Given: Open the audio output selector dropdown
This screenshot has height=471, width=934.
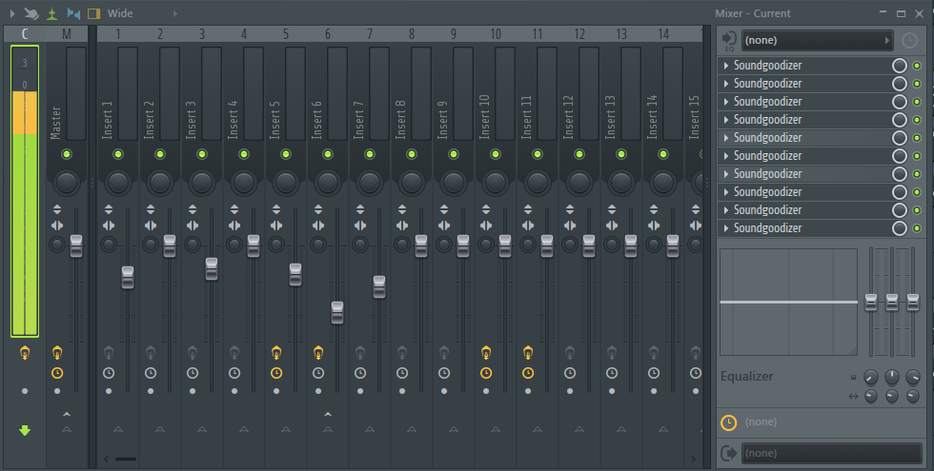Looking at the screenshot, I should click(831, 453).
